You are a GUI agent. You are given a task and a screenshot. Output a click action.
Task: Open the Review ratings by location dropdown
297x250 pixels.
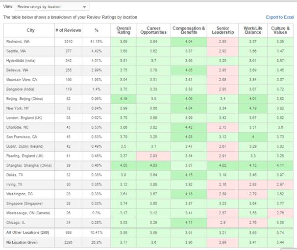click(x=52, y=7)
